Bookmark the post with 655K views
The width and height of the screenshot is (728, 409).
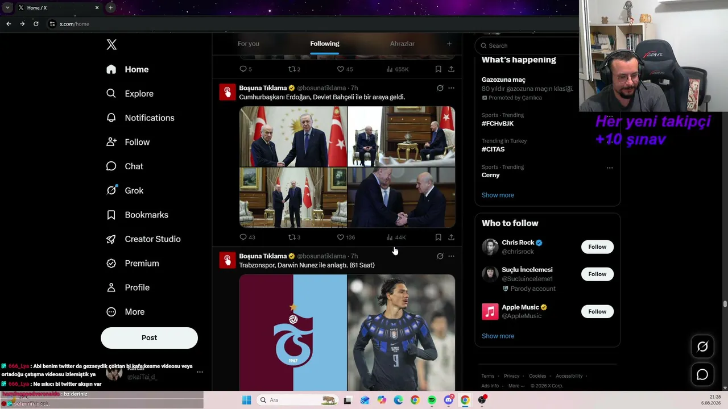coord(438,69)
